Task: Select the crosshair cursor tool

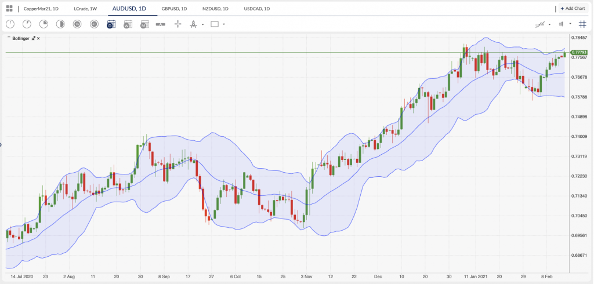Action: point(178,24)
